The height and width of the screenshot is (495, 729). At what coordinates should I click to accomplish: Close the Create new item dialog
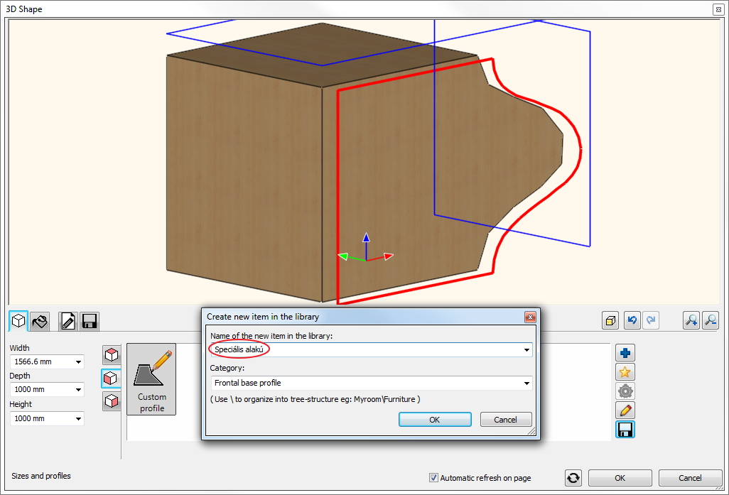(530, 317)
